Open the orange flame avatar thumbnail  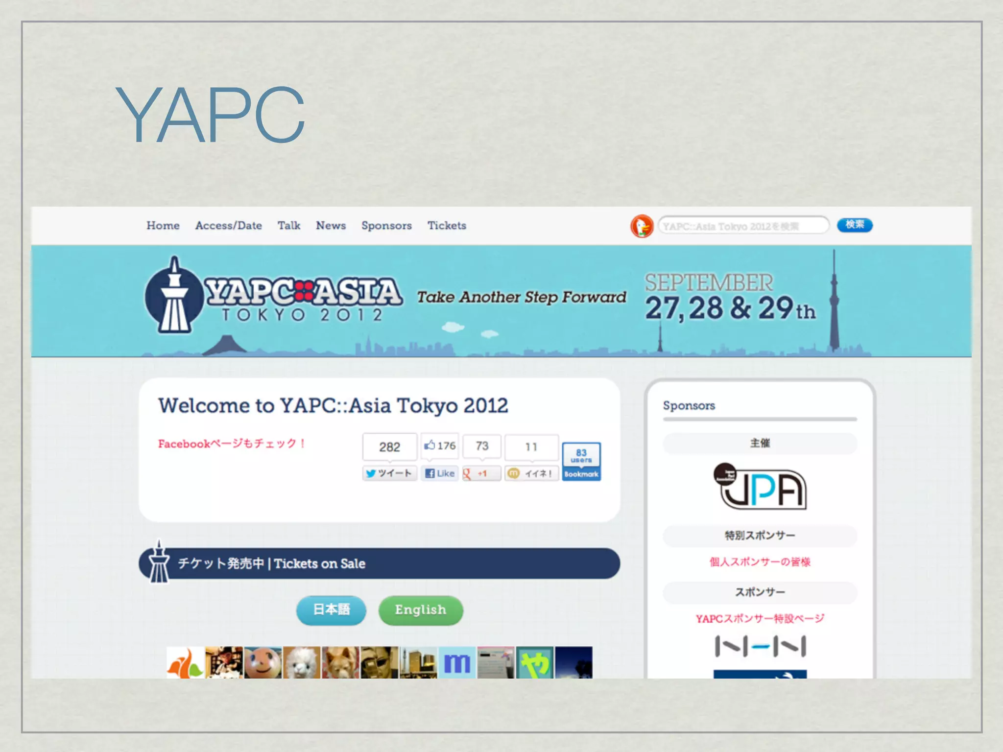(186, 662)
